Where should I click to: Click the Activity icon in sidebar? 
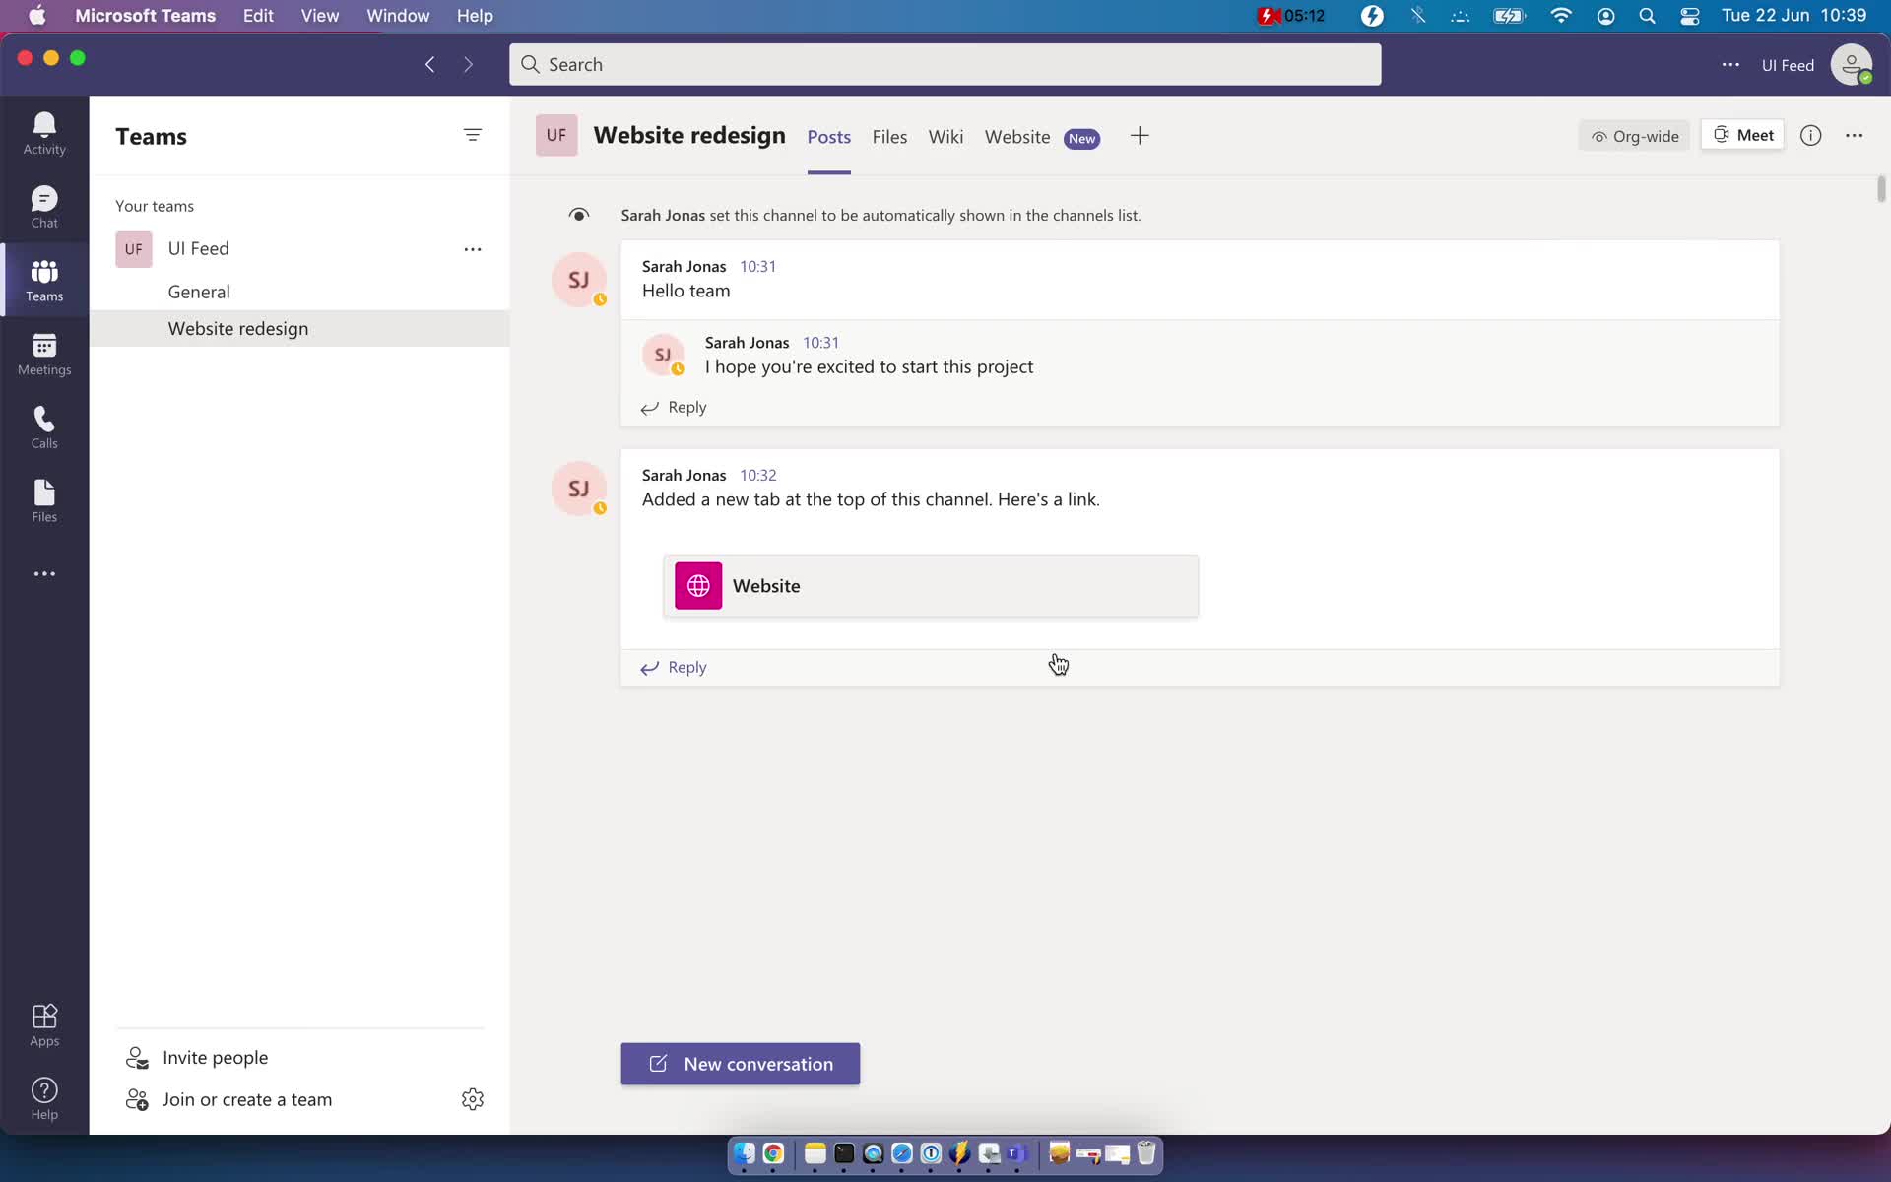coord(43,132)
